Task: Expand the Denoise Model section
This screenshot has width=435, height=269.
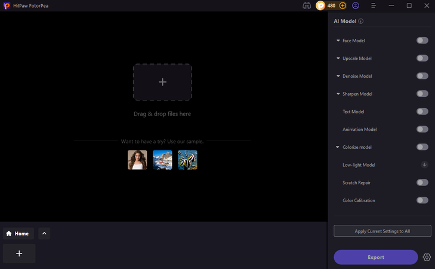Action: 338,77
